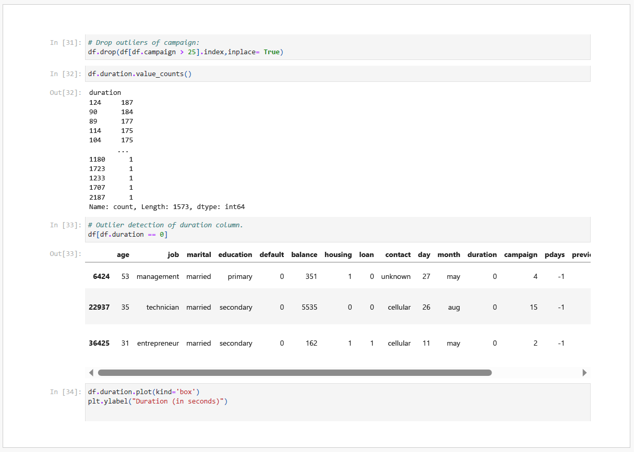The width and height of the screenshot is (635, 452).
Task: Click the "balance" column header
Action: click(304, 255)
